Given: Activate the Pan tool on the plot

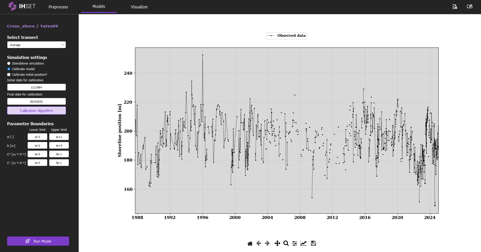Looking at the screenshot, I should pos(277,243).
